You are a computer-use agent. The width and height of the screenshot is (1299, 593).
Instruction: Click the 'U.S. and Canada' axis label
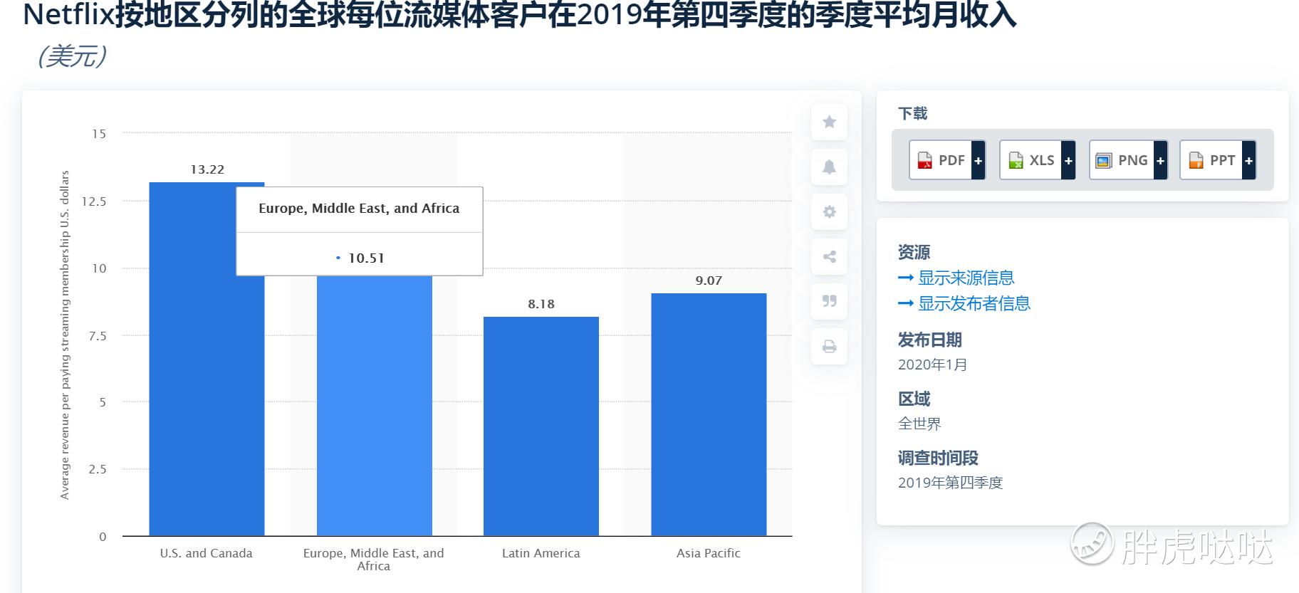pyautogui.click(x=206, y=553)
